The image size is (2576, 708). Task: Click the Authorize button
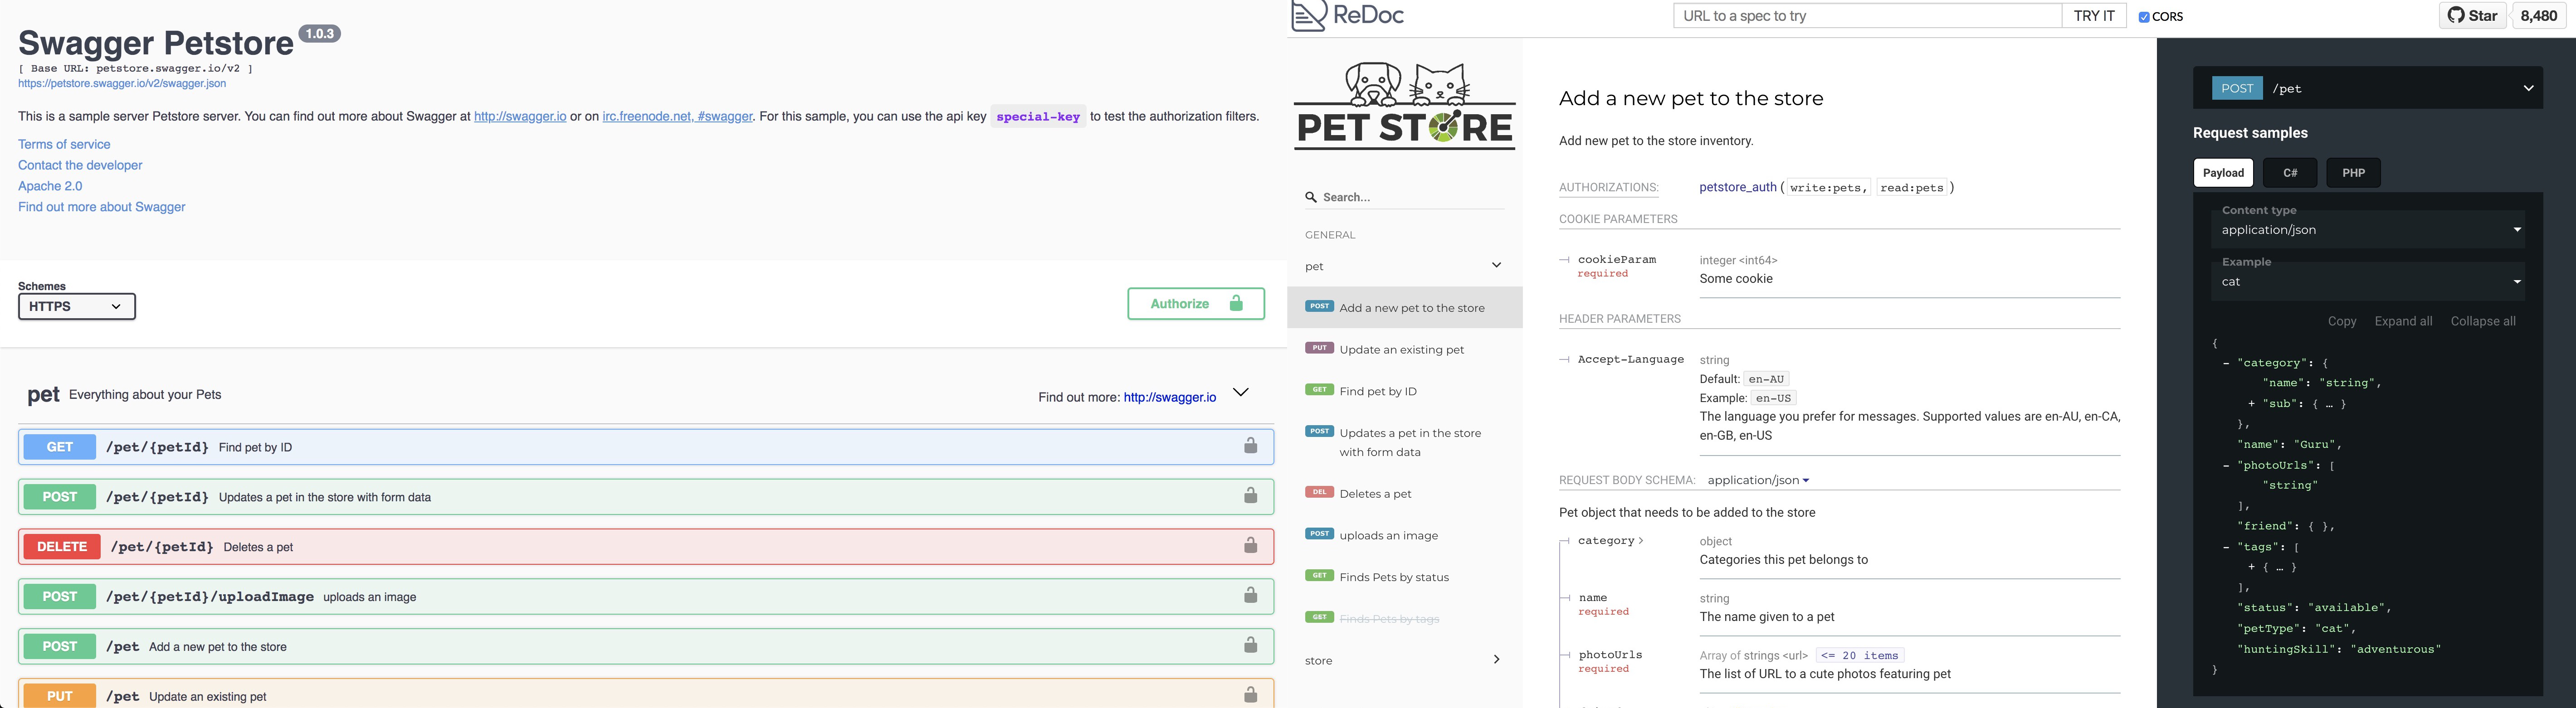[1196, 304]
